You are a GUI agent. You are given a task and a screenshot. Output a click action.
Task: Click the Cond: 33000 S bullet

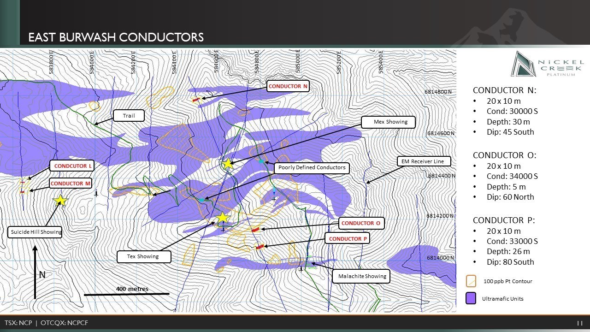pyautogui.click(x=512, y=242)
